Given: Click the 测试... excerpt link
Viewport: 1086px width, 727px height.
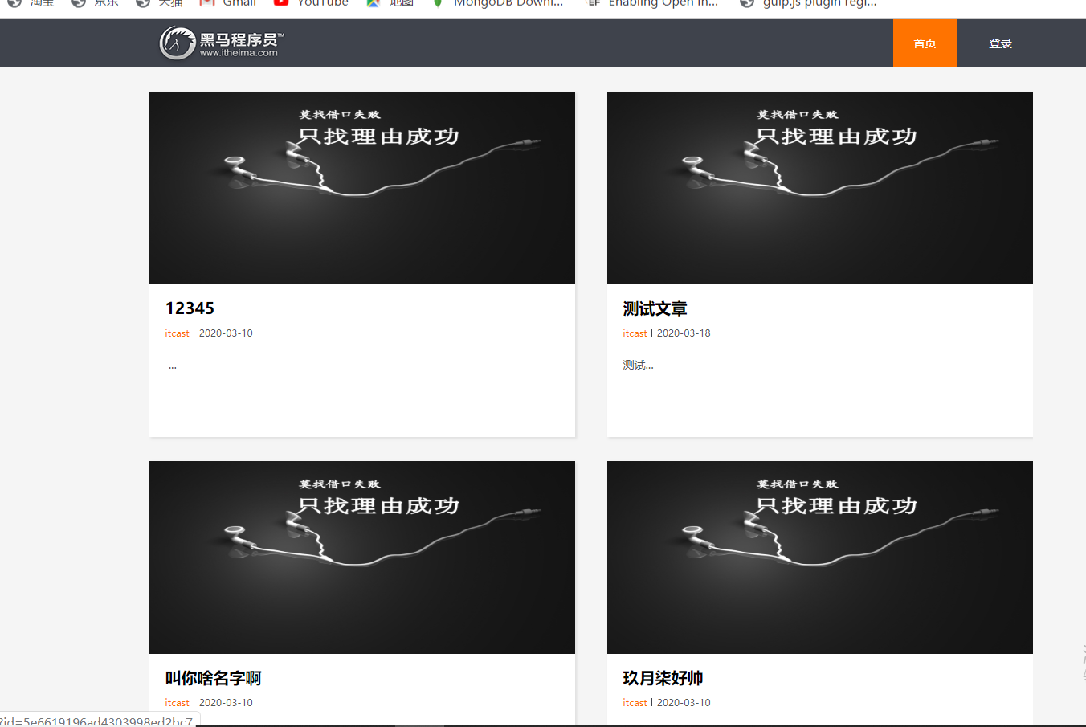Looking at the screenshot, I should tap(638, 365).
